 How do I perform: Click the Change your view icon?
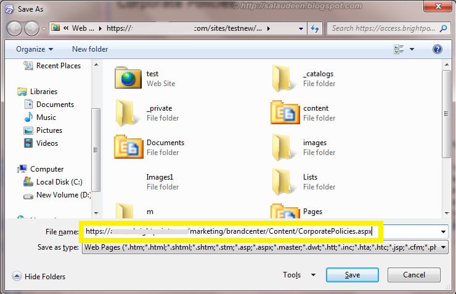click(399, 49)
